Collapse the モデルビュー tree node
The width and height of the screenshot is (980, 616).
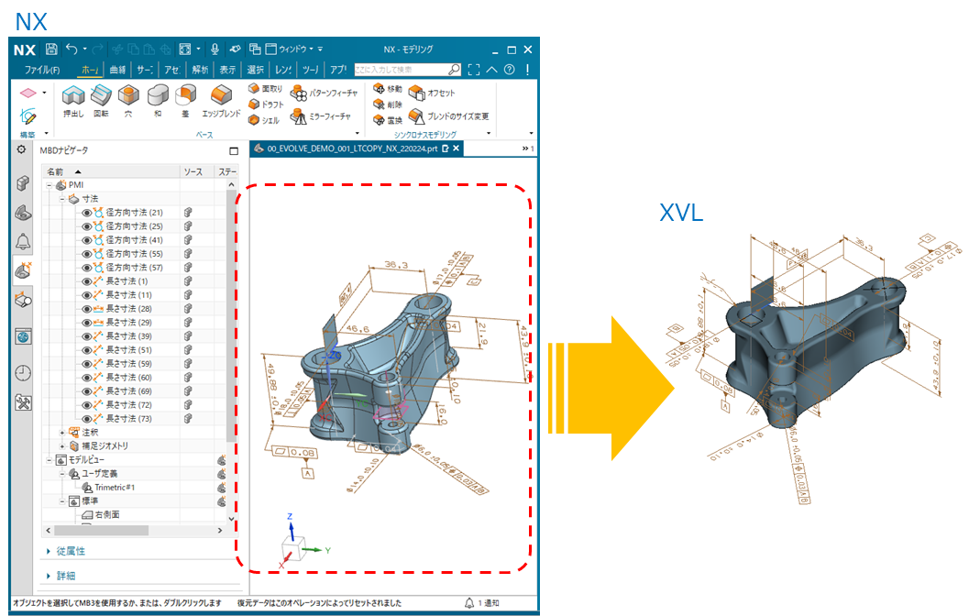click(x=49, y=460)
